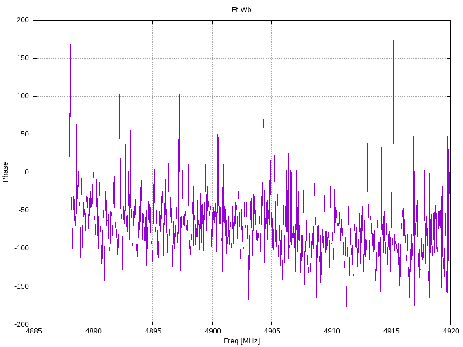Click the y-axis value 0
Viewport: 463px width, 347px height.
(27, 172)
